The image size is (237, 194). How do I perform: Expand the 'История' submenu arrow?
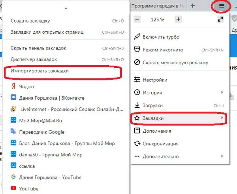(222, 92)
